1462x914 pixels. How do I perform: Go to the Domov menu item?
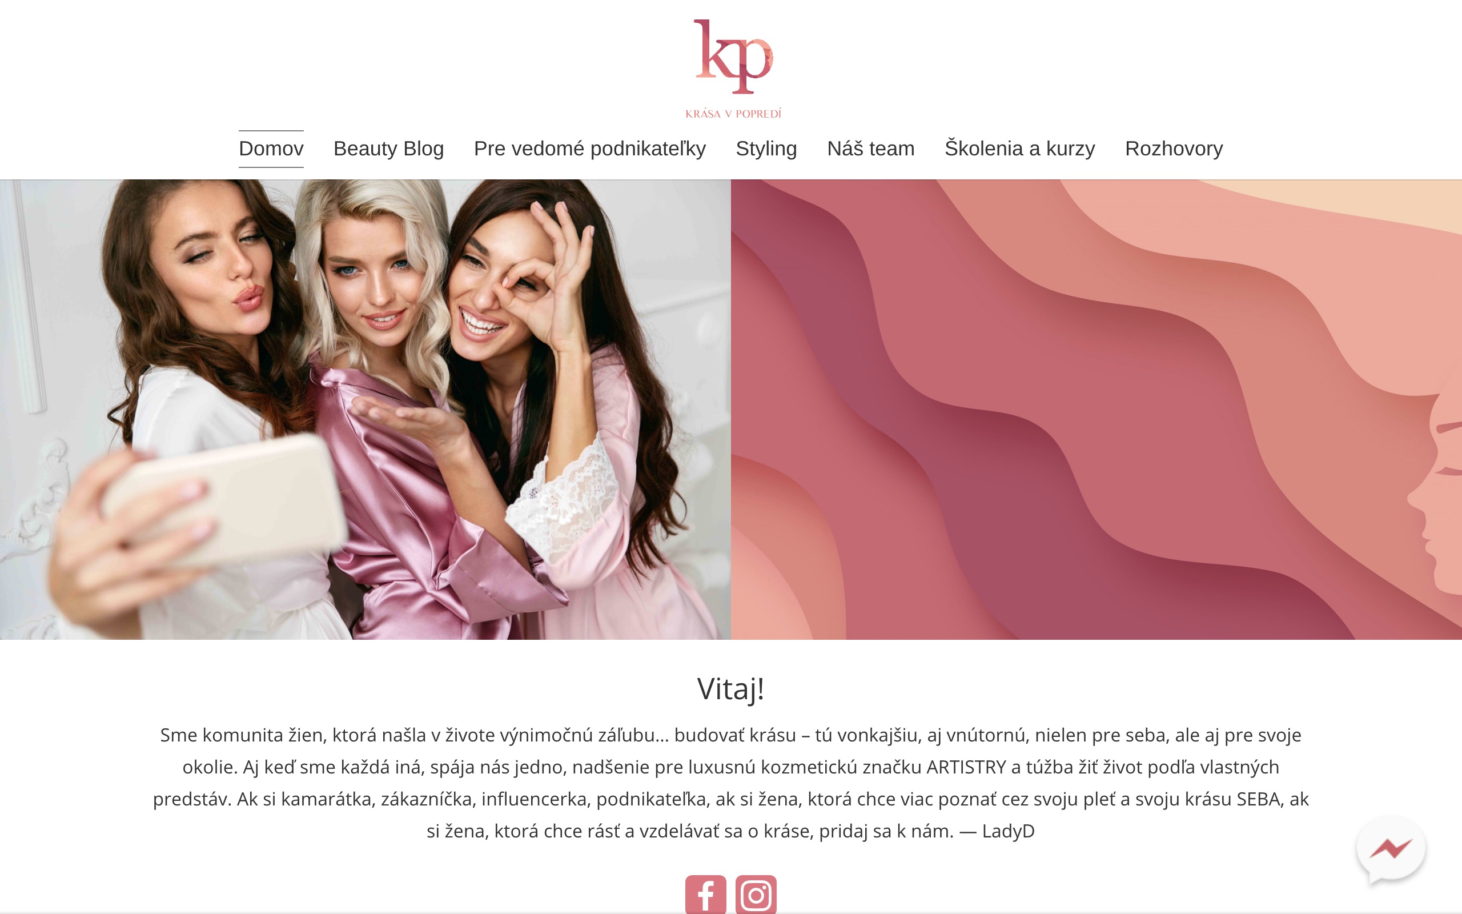(271, 149)
